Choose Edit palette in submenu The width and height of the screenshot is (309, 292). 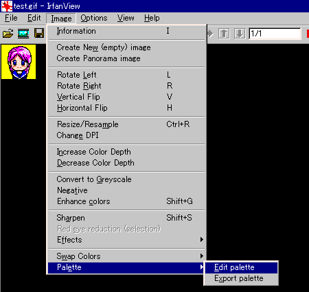(x=241, y=267)
